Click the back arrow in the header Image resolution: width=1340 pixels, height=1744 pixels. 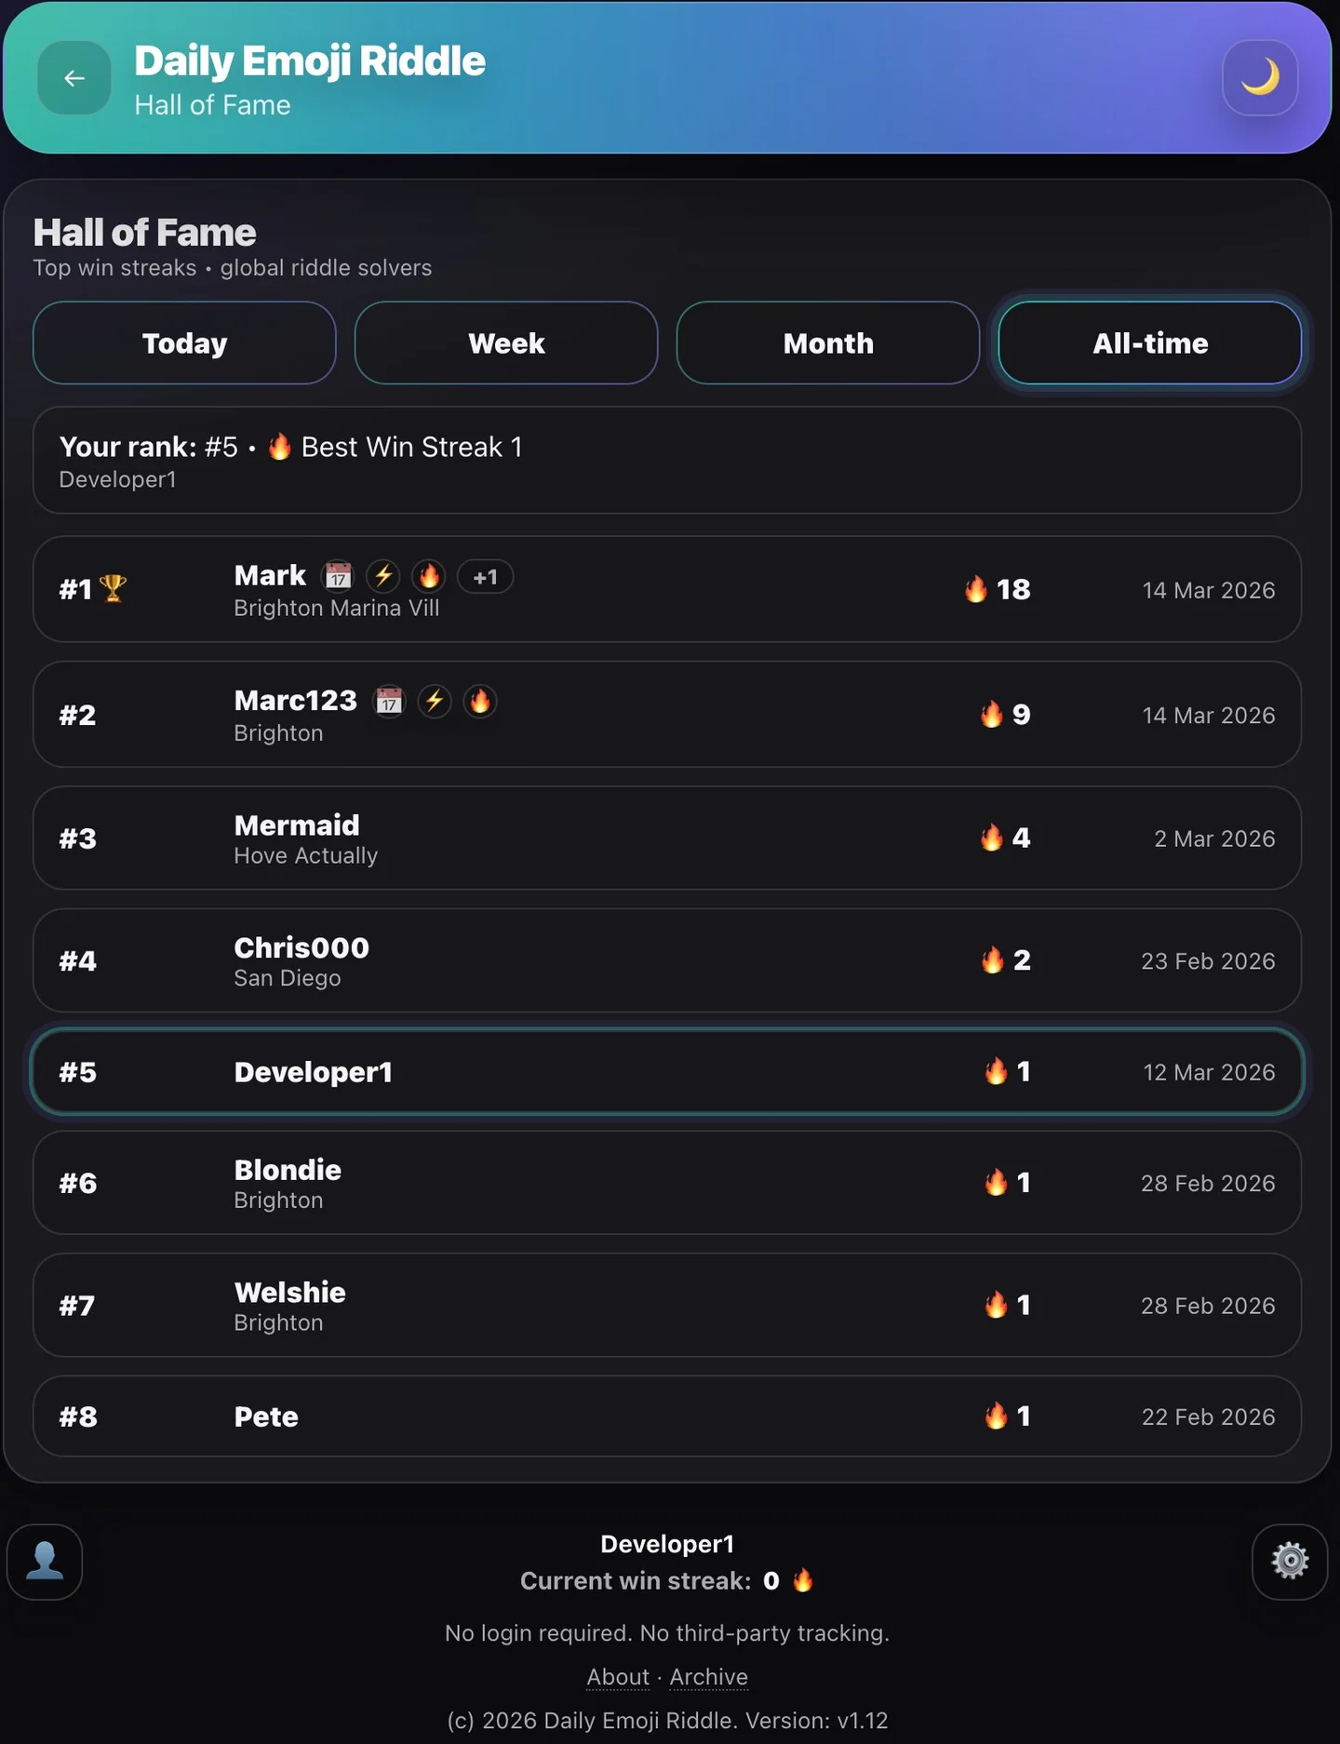(x=74, y=78)
